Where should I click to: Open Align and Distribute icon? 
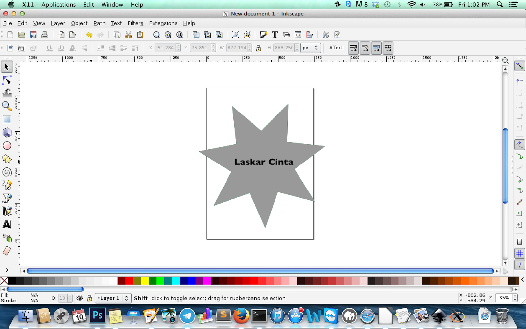[309, 35]
